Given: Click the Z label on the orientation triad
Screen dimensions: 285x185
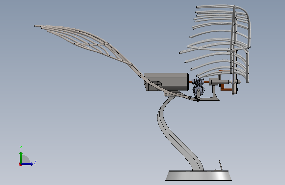Looking at the screenshot, I should pyautogui.click(x=35, y=162).
